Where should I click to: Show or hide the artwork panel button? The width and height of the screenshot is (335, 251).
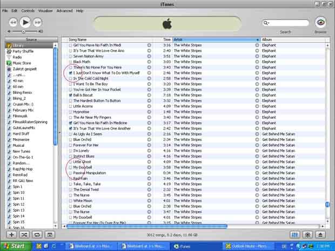point(50,235)
